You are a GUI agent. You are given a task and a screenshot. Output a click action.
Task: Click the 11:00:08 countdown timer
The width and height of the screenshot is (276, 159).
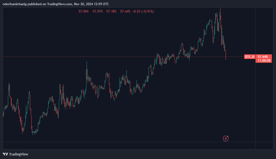264,61
